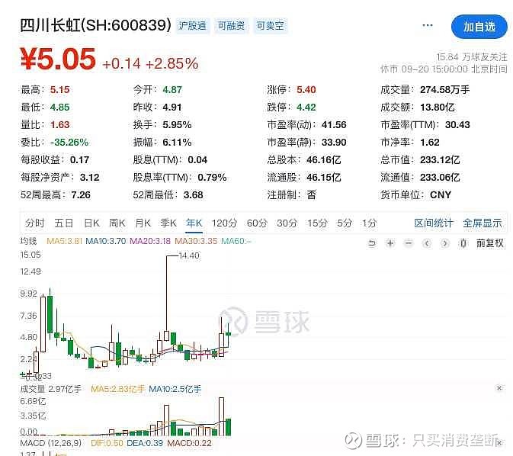This screenshot has height=456, width=513.
Task: Shift chart left with the left arrow
Action: click(x=427, y=243)
